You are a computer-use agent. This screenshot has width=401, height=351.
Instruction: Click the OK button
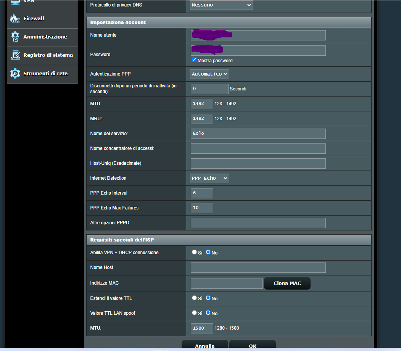coord(253,345)
